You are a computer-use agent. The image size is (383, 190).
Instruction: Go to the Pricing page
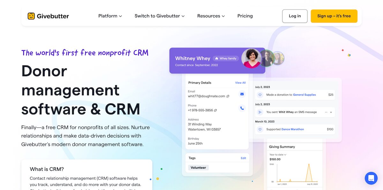(245, 16)
